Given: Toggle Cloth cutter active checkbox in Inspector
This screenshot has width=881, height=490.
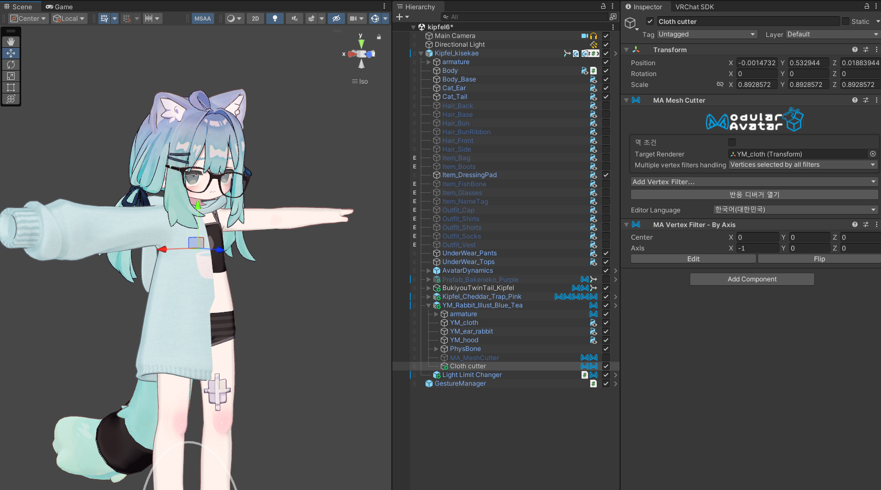Looking at the screenshot, I should (649, 21).
